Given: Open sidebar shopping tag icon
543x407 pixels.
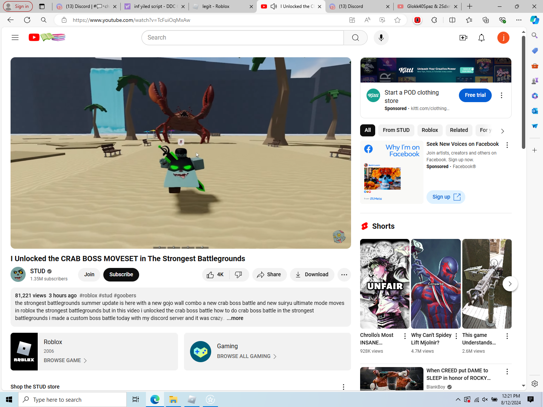Looking at the screenshot, I should 535,50.
